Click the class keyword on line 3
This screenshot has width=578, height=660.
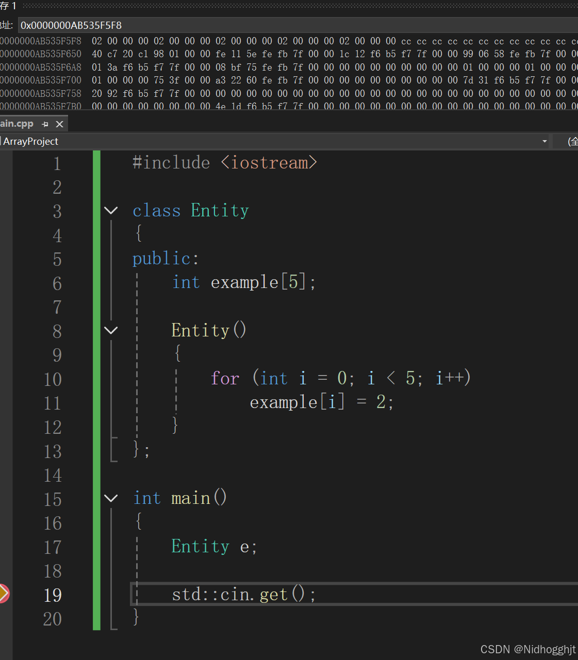coord(157,210)
